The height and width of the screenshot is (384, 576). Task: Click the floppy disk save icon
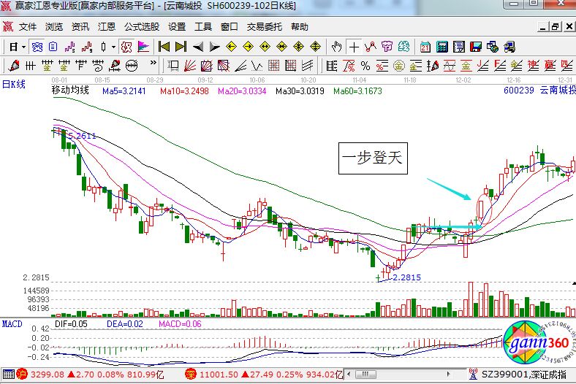pos(476,47)
